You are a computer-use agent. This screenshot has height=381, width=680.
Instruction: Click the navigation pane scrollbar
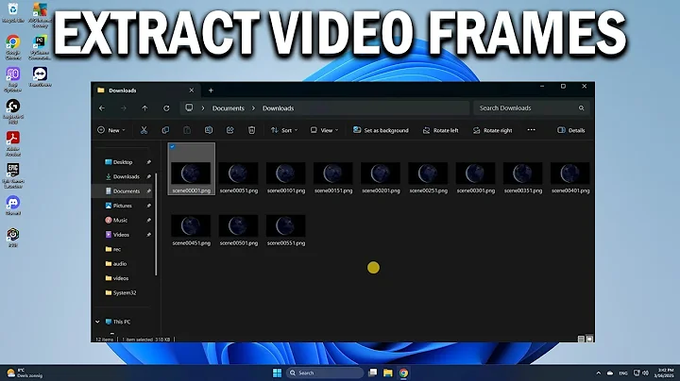point(156,224)
